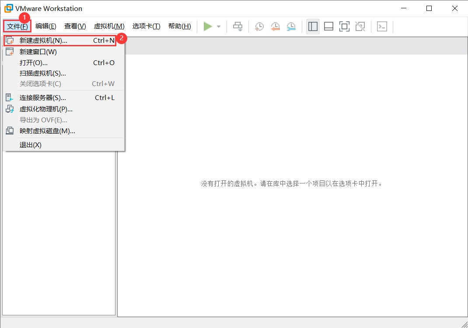This screenshot has height=328, width=468.
Task: Click the connect server menu icon
Action: [x=10, y=97]
